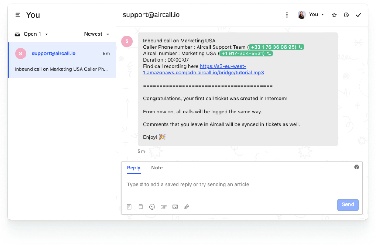Open the hamburger menu beside You
This screenshot has width=376, height=245.
tap(18, 15)
